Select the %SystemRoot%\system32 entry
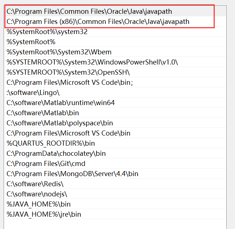235x229 pixels. pos(115,32)
